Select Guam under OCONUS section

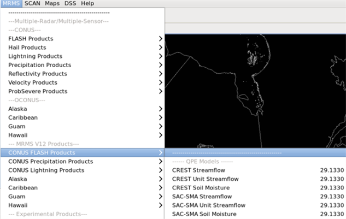(x=83, y=126)
